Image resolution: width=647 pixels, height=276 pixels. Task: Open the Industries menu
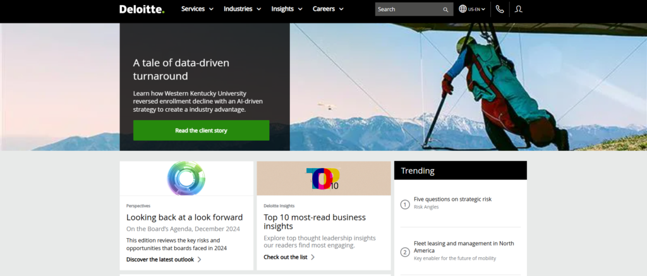pos(238,9)
